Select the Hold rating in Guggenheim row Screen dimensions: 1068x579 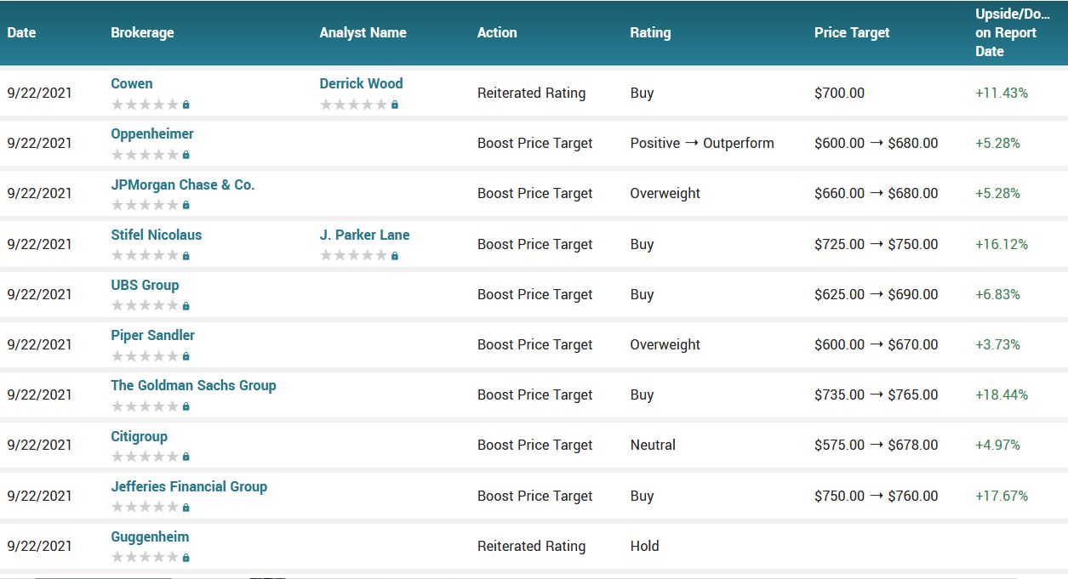(x=644, y=546)
